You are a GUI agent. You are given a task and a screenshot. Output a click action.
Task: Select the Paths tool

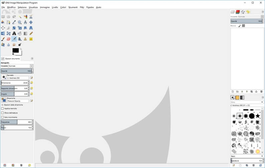8,22
